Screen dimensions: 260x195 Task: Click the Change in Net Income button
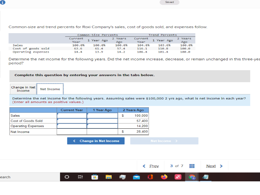96,141
